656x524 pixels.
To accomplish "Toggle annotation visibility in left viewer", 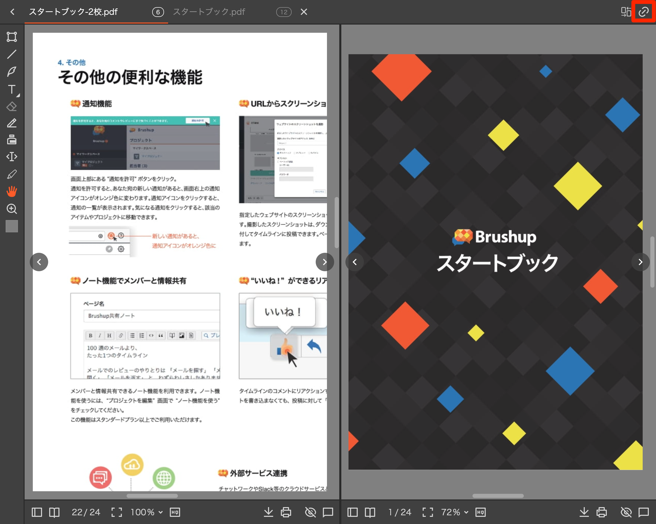I will (310, 512).
